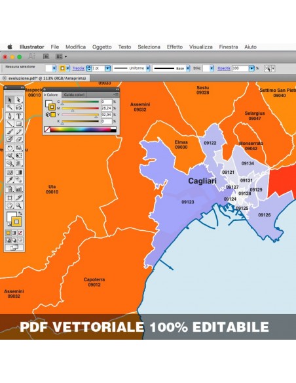Viewport: 296px width, 383px height.
Task: Select the Warp tool
Action: point(10,155)
